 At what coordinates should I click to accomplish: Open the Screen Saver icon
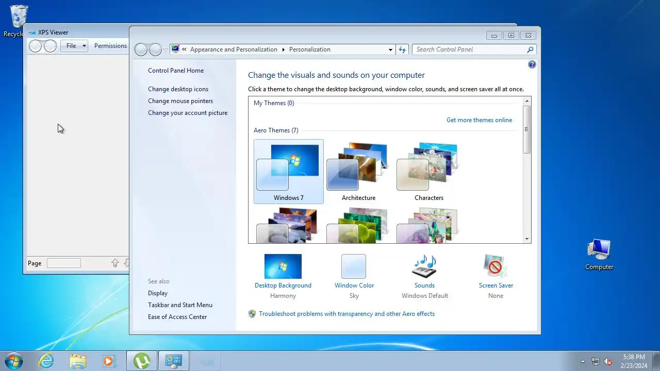(496, 266)
